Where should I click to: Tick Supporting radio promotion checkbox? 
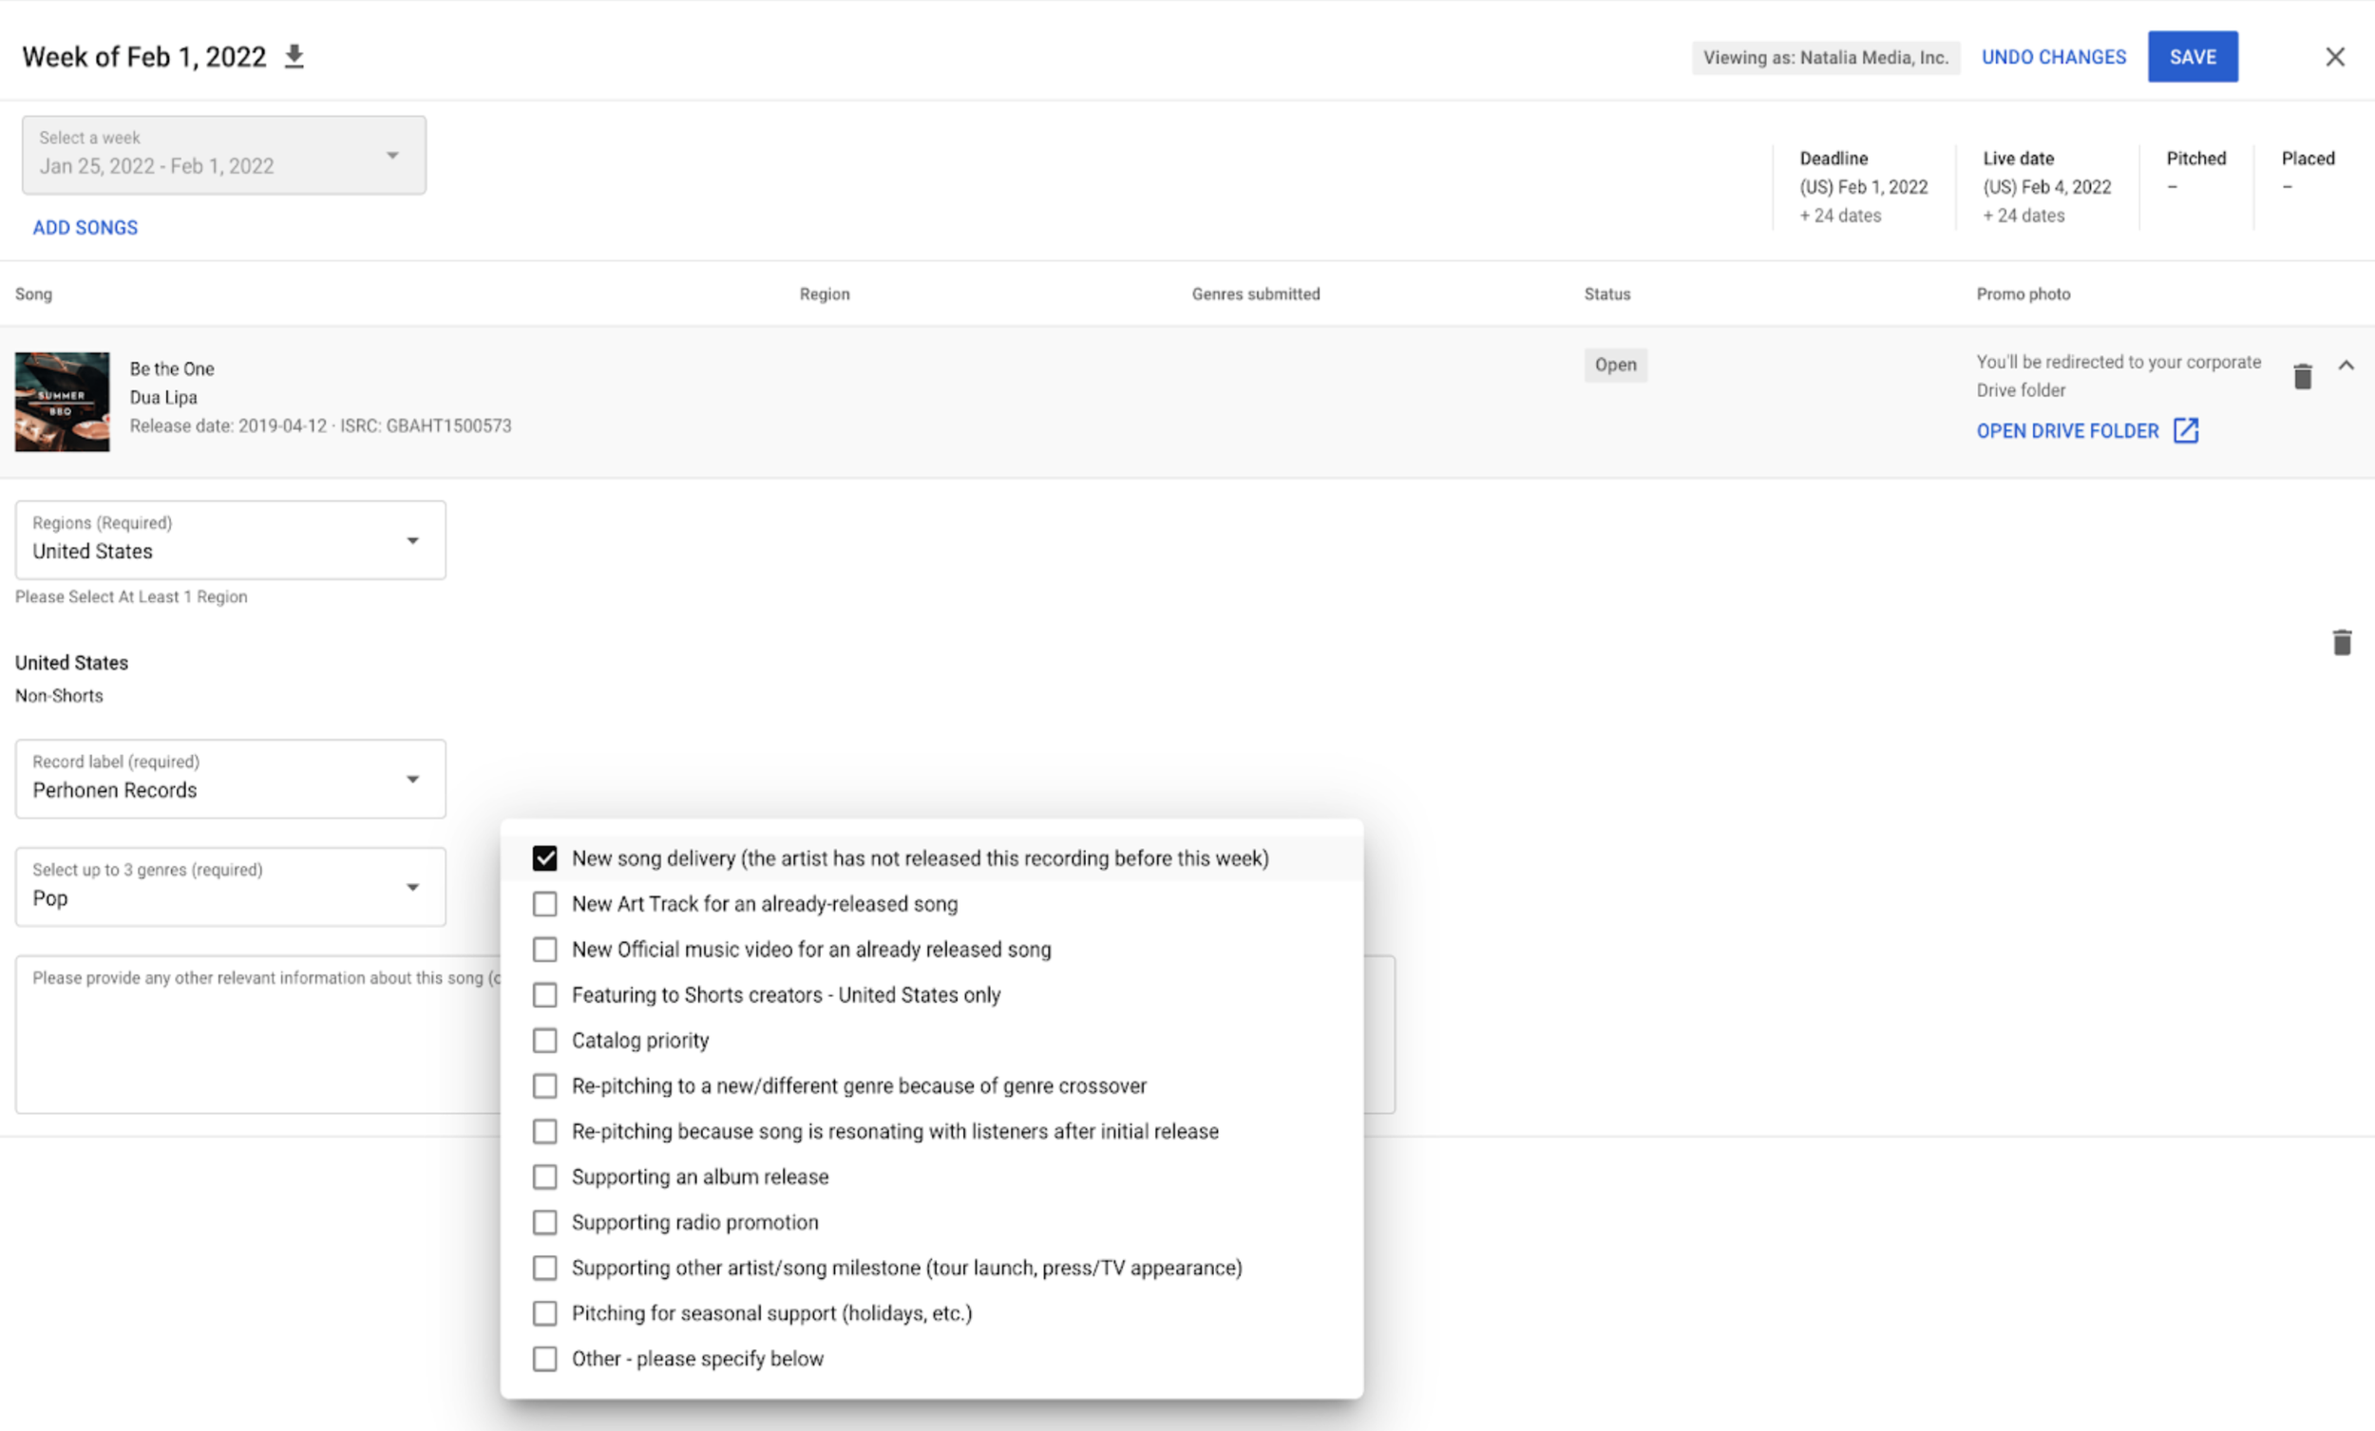(544, 1222)
